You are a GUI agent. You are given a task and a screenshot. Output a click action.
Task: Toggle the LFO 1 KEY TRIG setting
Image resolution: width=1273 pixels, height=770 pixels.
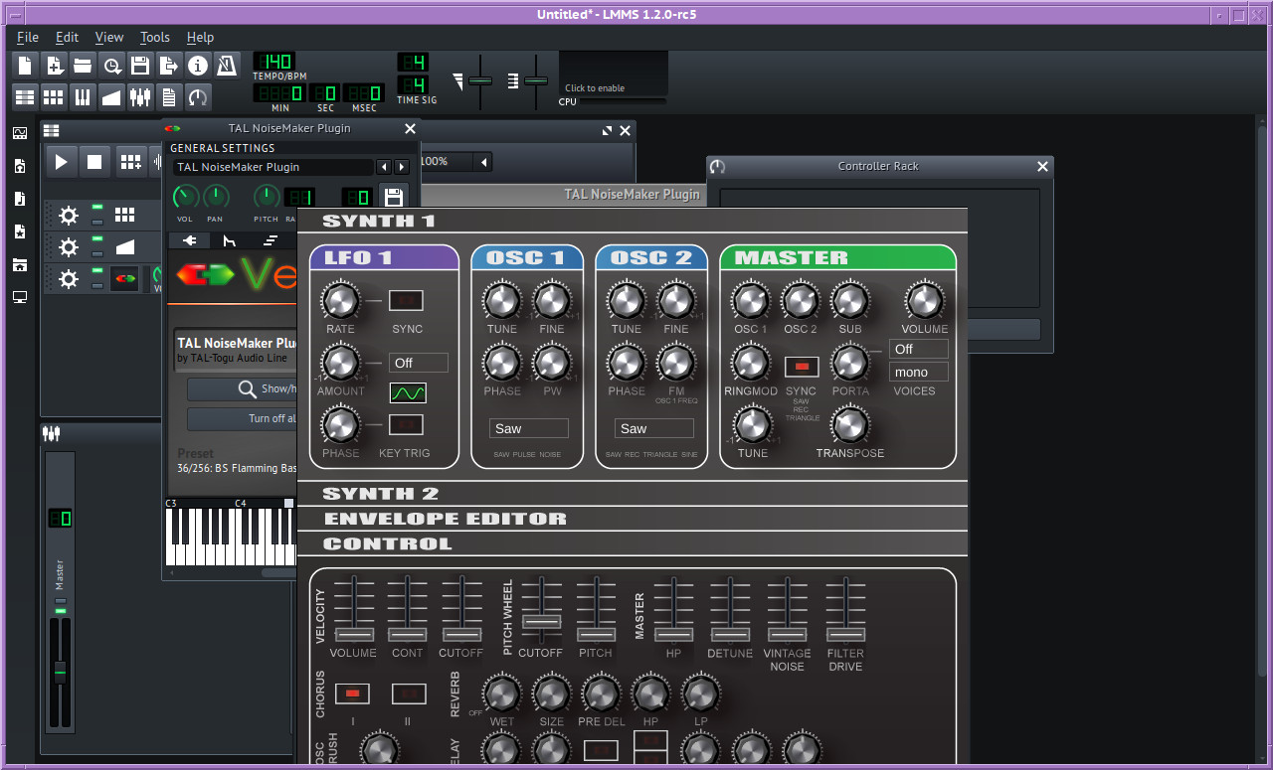[x=407, y=424]
